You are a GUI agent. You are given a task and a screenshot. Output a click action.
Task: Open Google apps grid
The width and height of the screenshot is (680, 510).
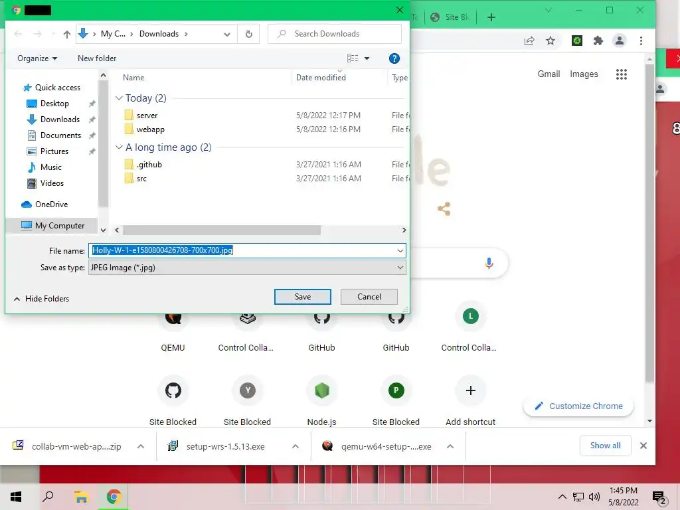click(621, 74)
